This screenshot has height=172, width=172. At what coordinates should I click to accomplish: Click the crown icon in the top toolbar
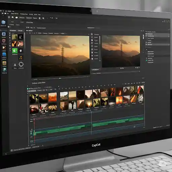pyautogui.click(x=16, y=17)
